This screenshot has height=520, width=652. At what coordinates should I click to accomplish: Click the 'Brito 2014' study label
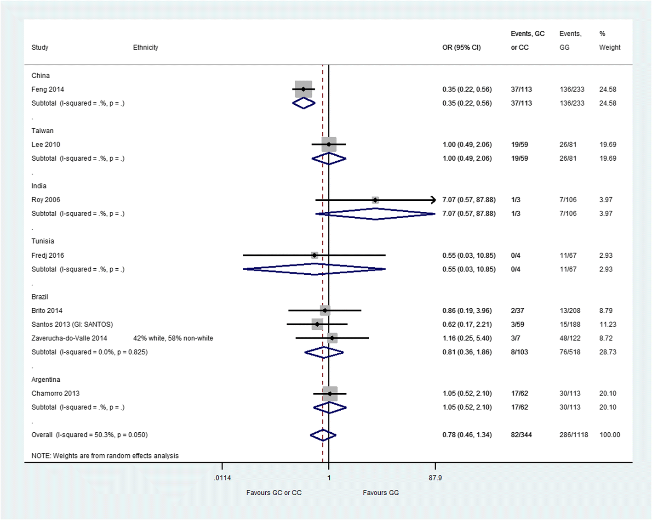47,311
